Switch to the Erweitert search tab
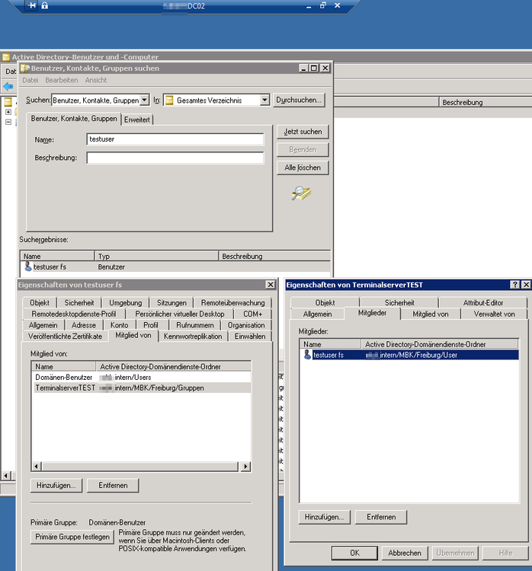This screenshot has height=571, width=532. [x=137, y=120]
